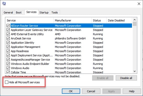
Task: Sort by the Service column header
Action: click(x=29, y=20)
